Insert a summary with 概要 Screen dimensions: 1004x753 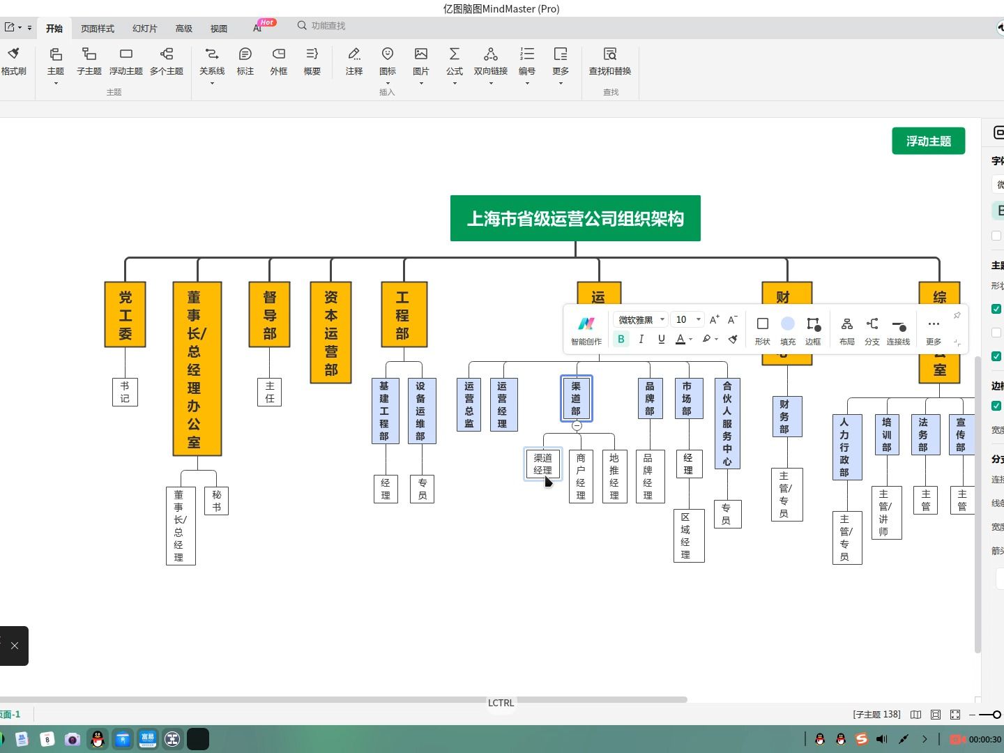pyautogui.click(x=312, y=61)
